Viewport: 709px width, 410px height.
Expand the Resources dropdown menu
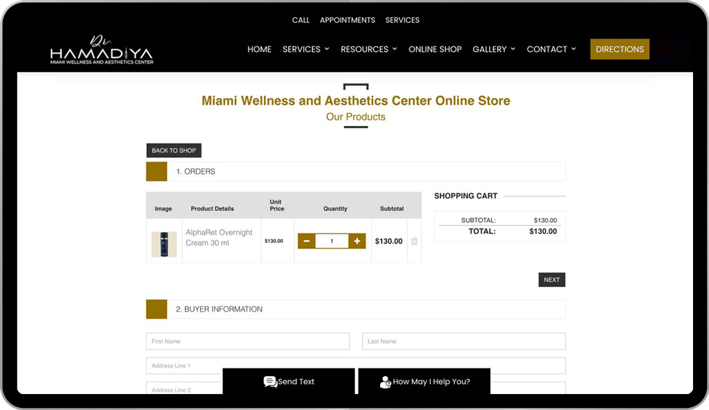point(368,49)
